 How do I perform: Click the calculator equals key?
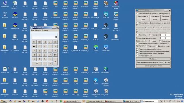click(55, 61)
